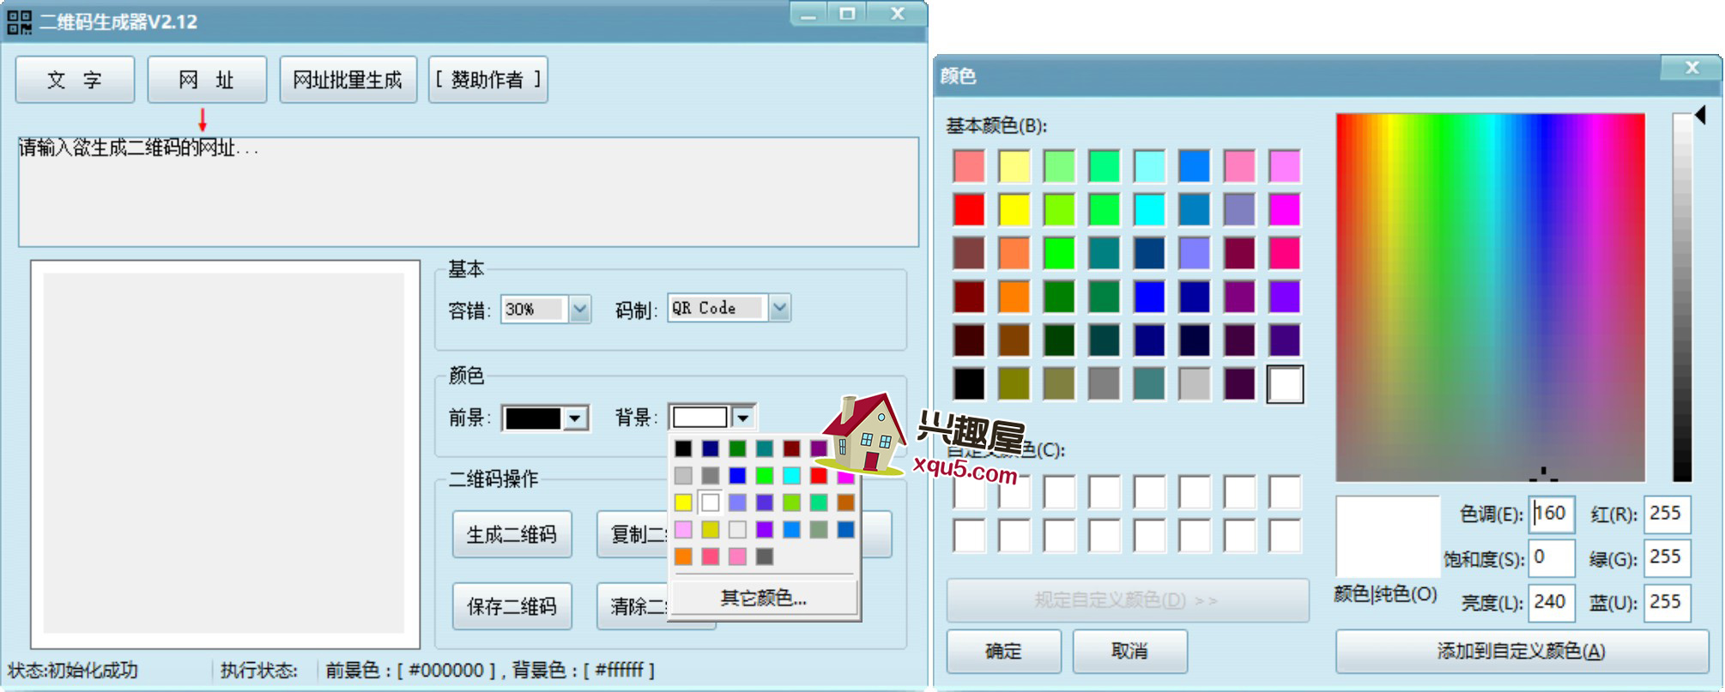
Task: Click the 色调 hue input field
Action: click(1552, 514)
